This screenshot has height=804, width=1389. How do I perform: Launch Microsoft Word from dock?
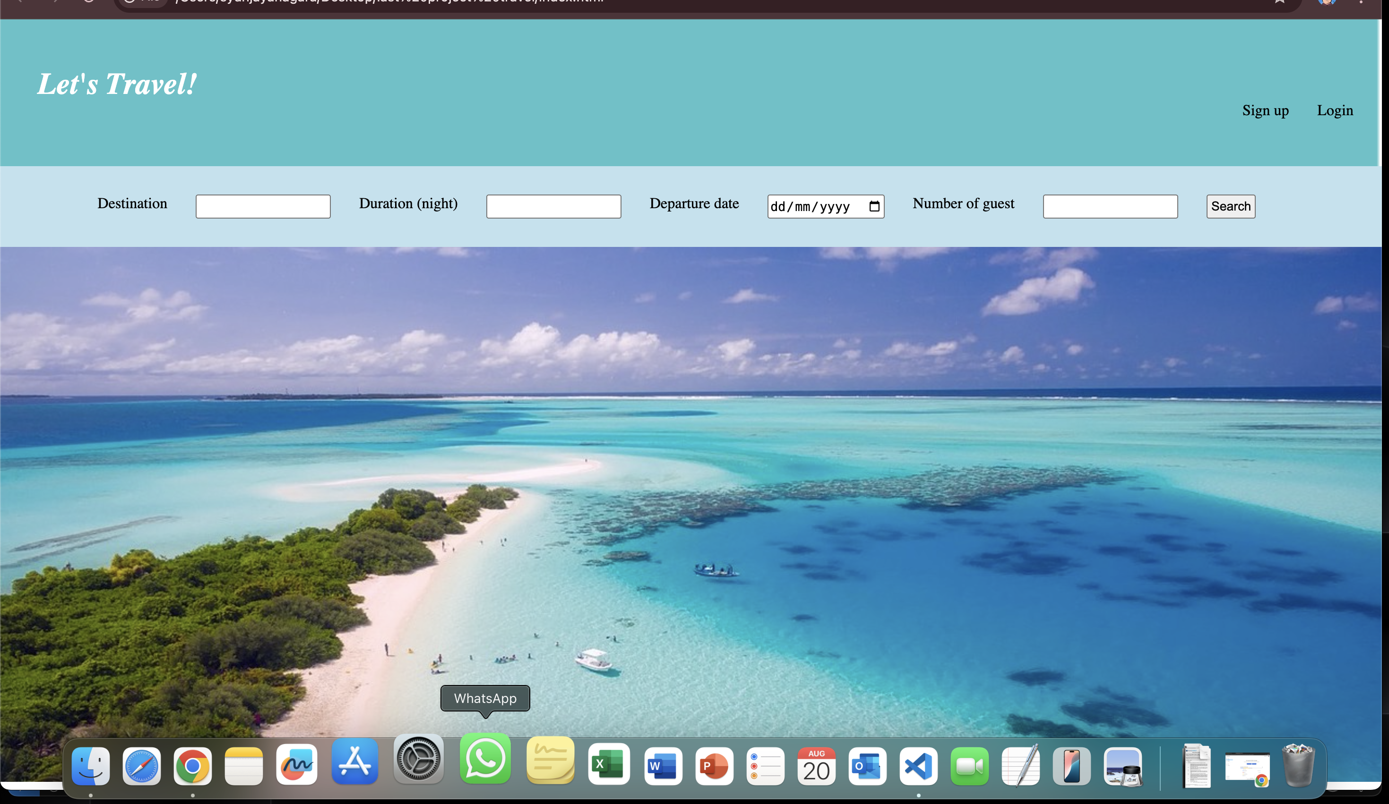point(663,766)
